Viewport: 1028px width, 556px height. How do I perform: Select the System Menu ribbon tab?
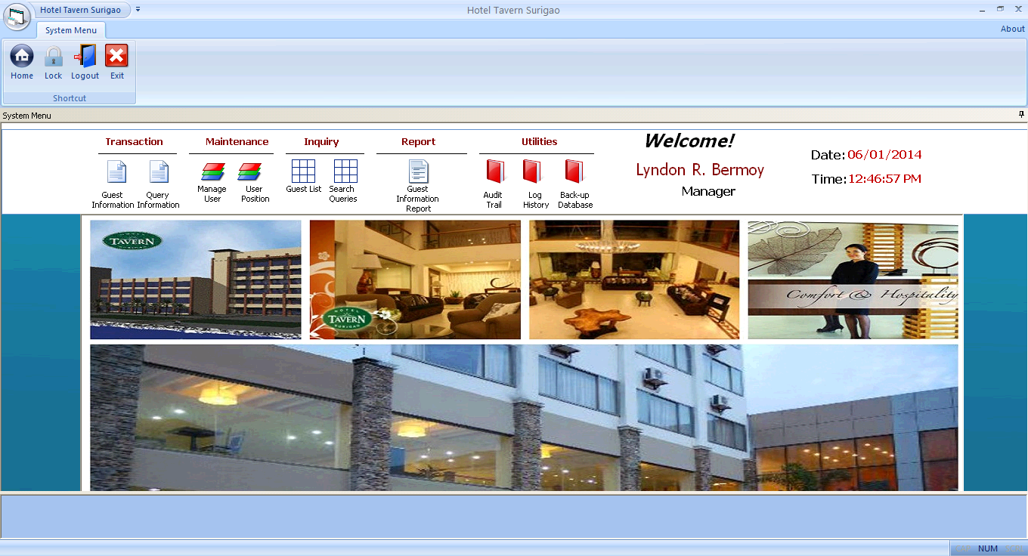71,30
